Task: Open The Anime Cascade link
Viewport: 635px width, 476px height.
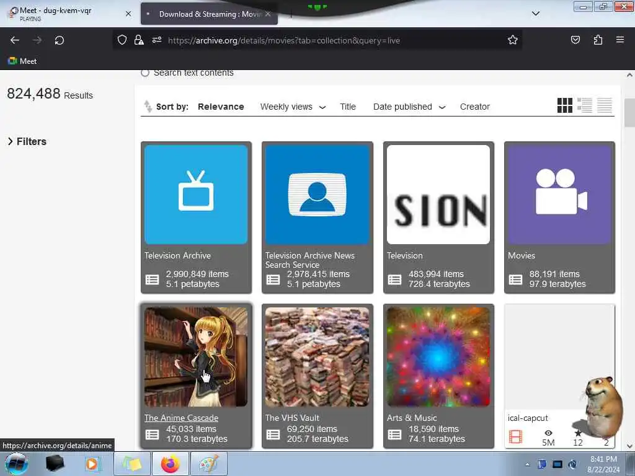Action: click(x=181, y=418)
